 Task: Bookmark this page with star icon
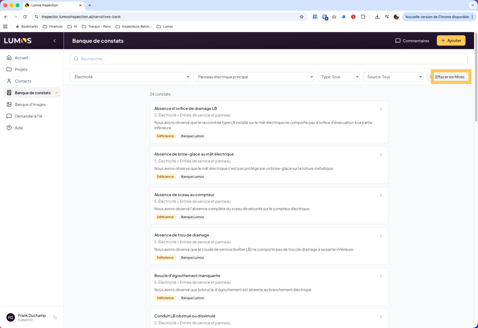pos(302,17)
